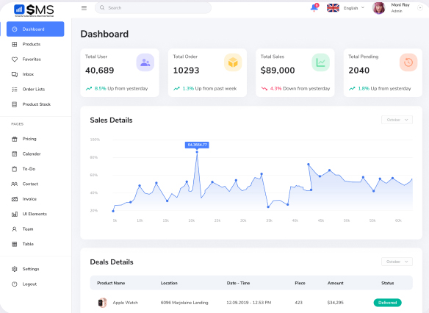This screenshot has width=429, height=313.
Task: Click the 6096 Marjolaine Landing cell
Action: pos(184,303)
